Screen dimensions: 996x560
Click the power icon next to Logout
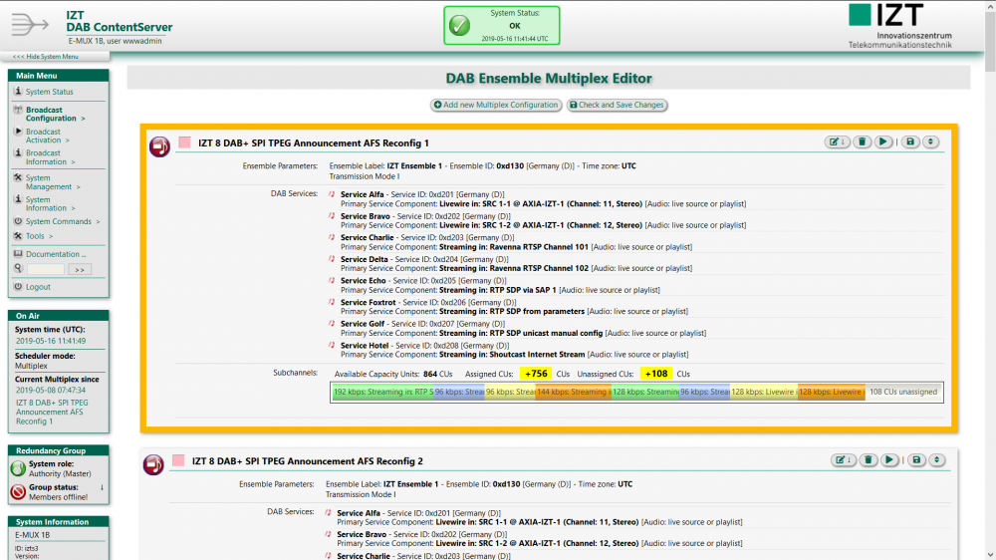[x=18, y=287]
